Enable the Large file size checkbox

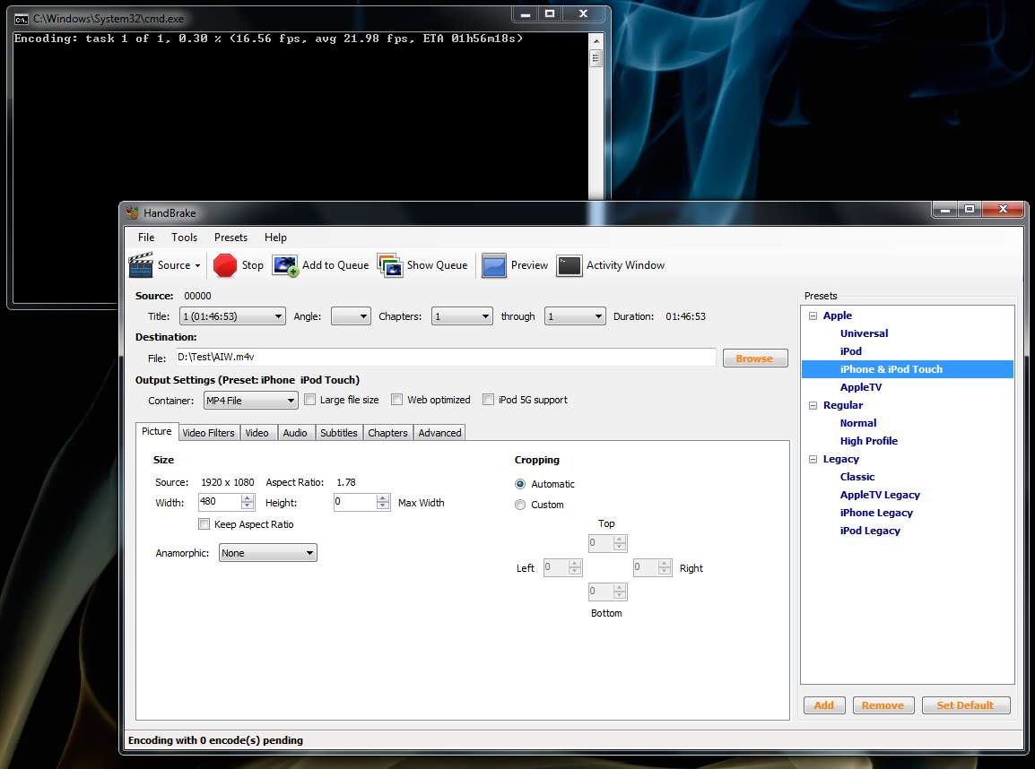[x=309, y=400]
